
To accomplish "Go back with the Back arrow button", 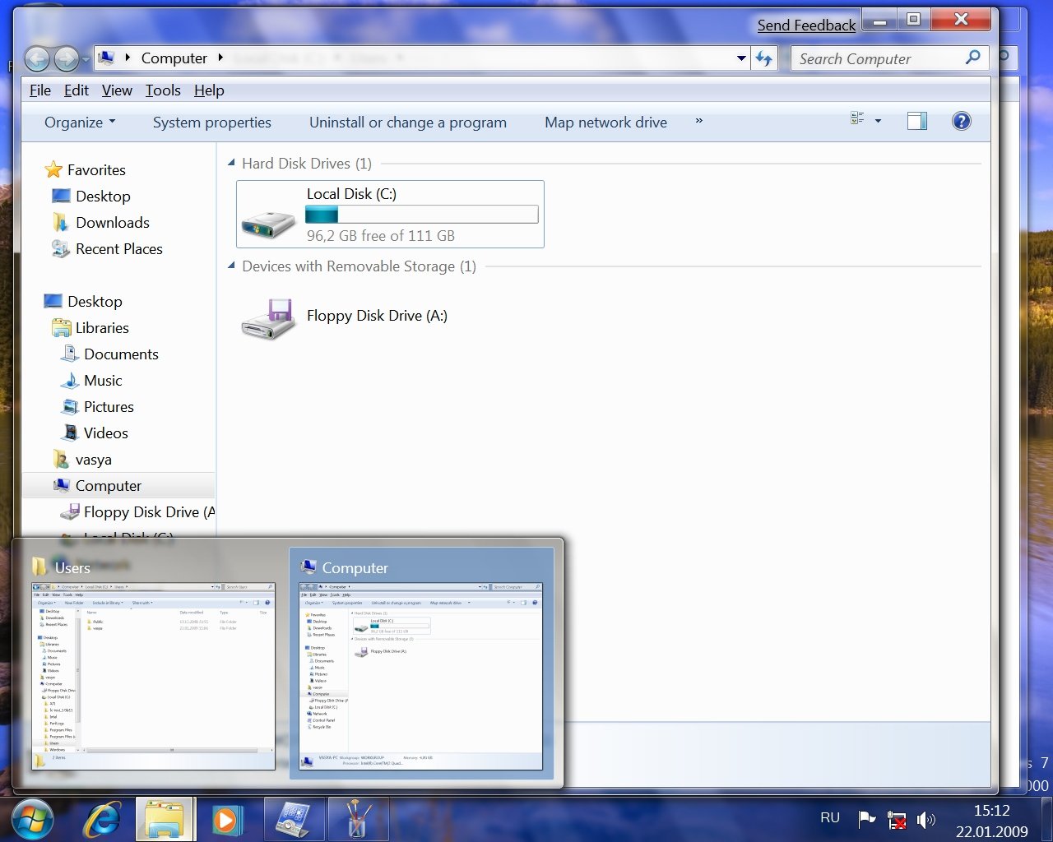I will click(37, 58).
